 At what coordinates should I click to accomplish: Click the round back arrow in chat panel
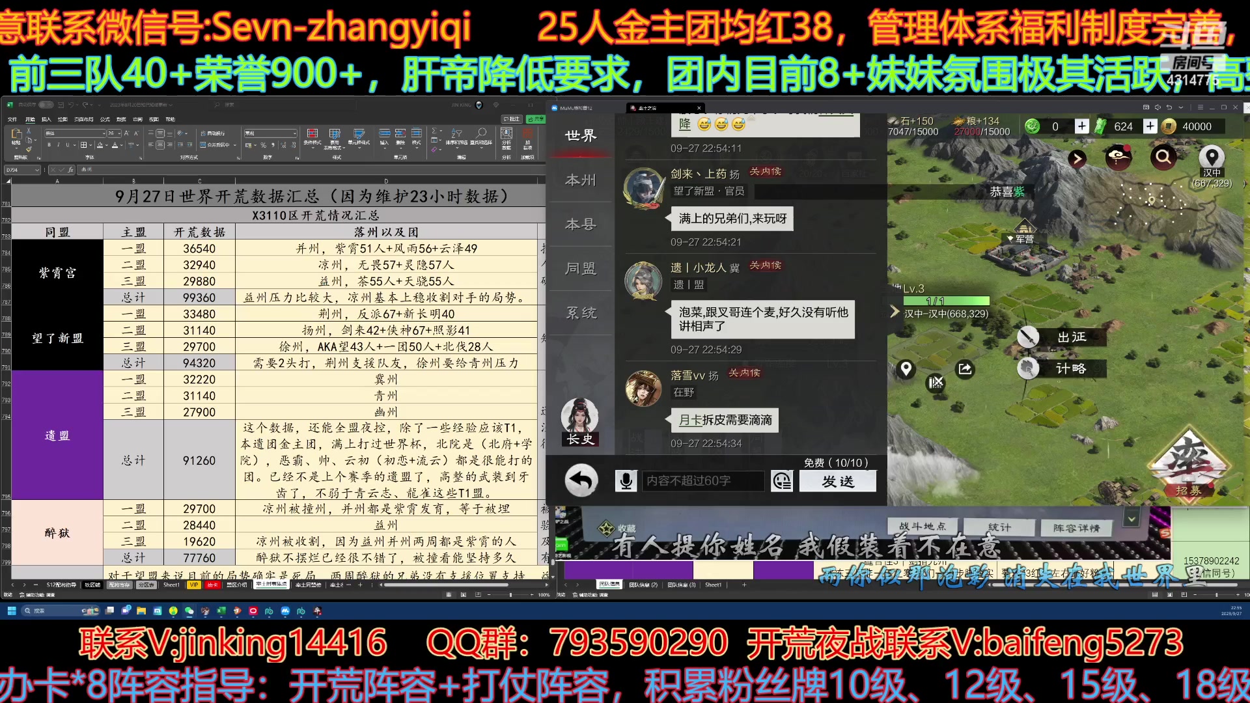click(x=581, y=481)
